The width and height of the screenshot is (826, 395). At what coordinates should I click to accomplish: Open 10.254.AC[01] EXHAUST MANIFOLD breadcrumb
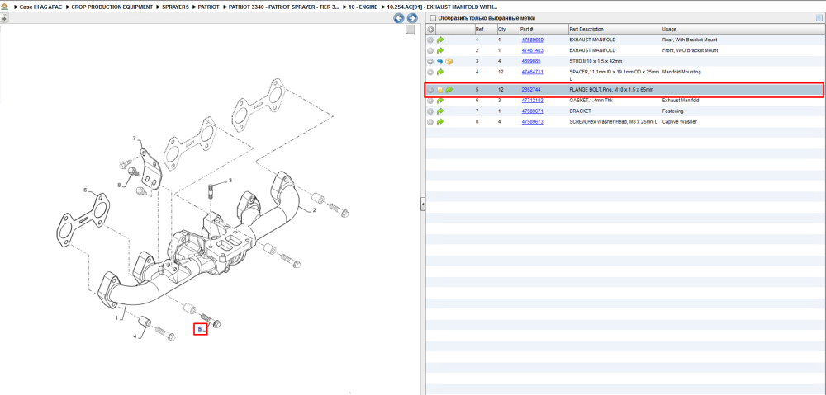[442, 7]
